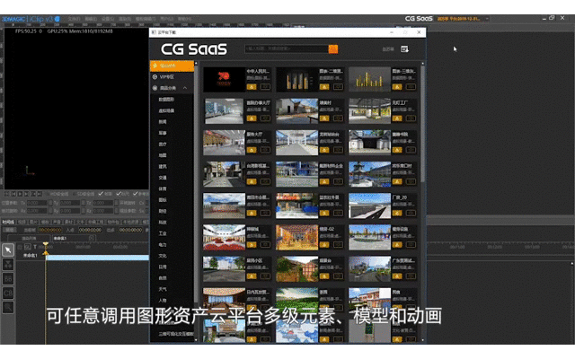This screenshot has height=359, width=575.
Task: Click the search icon in the 来命名1 field
Action: pos(92,238)
